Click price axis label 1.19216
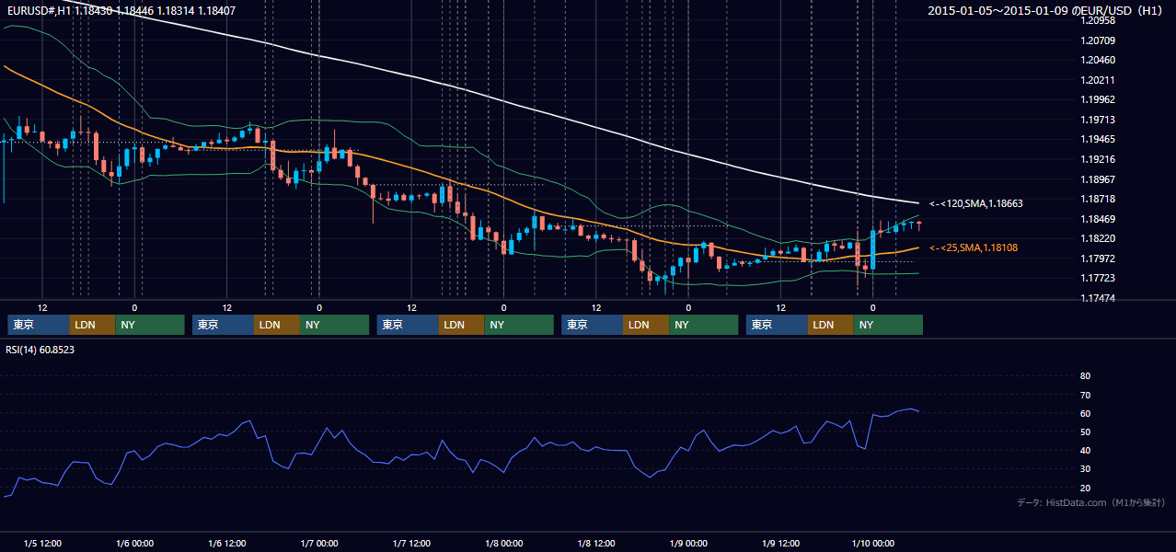 pos(1098,159)
